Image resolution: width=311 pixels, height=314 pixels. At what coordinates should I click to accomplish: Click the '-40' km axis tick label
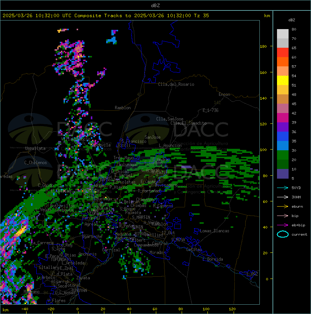(25, 309)
